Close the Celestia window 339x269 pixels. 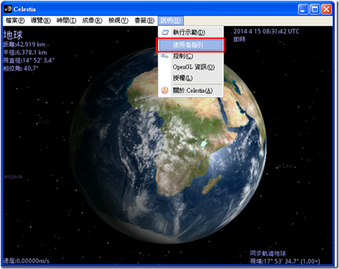coord(326,9)
